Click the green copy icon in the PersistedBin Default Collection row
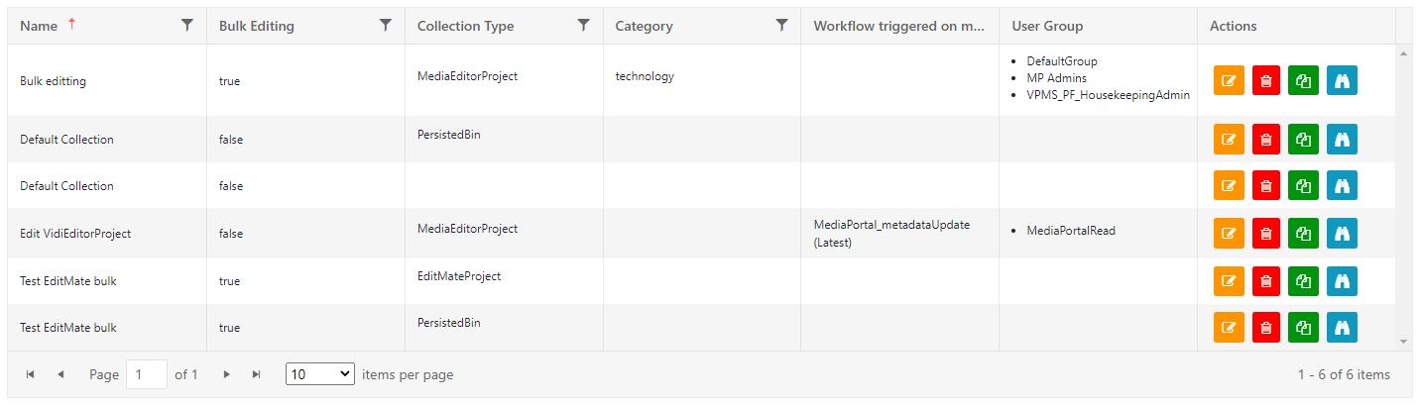The image size is (1420, 406). 1304,140
